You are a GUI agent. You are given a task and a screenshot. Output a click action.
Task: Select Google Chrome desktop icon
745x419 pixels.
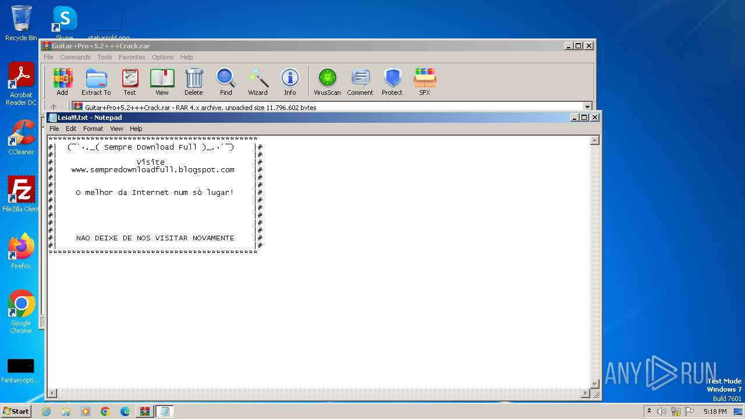(x=21, y=312)
